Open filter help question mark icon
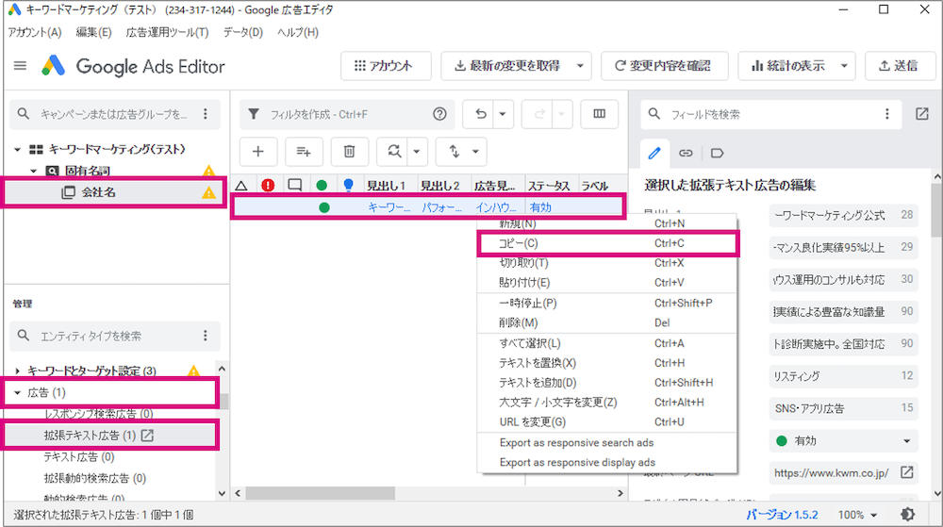 (x=439, y=114)
